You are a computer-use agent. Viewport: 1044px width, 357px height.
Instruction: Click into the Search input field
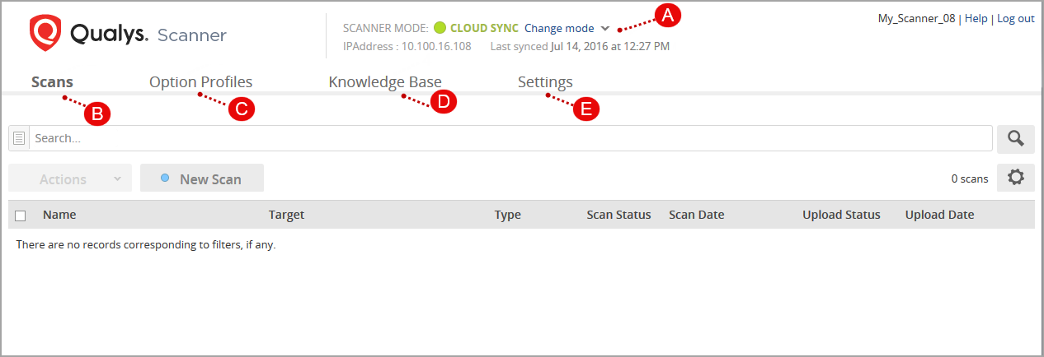(511, 139)
